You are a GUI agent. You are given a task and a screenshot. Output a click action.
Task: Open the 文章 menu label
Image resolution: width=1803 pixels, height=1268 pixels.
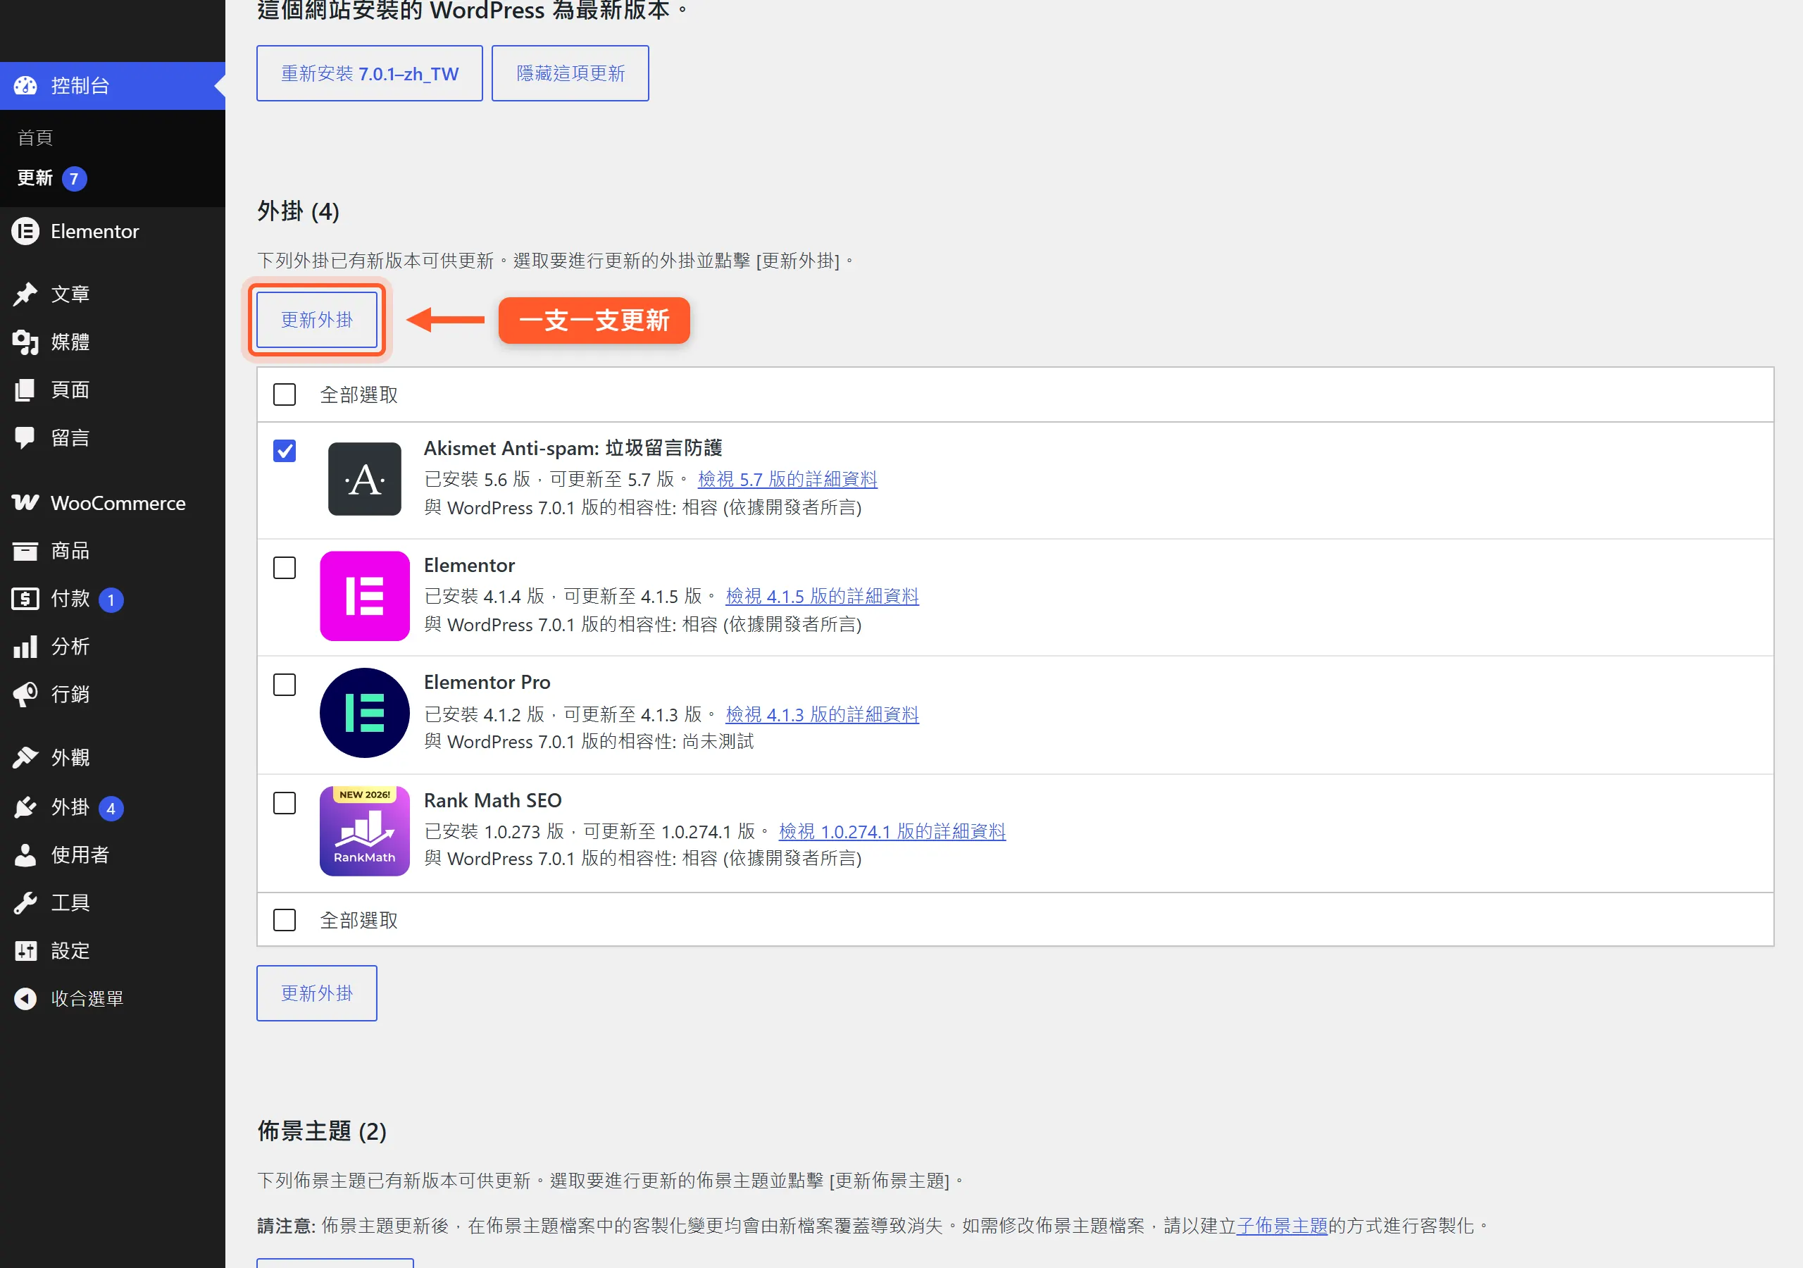70,294
